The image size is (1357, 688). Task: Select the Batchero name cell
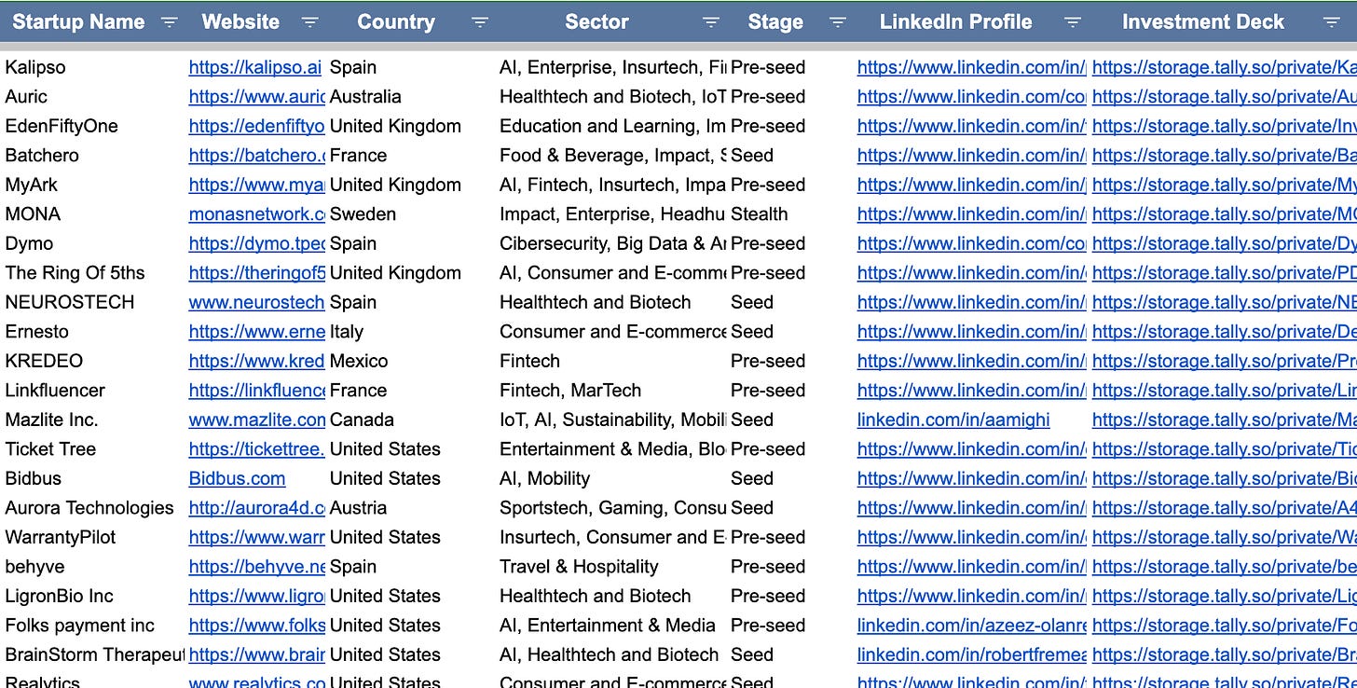tap(42, 156)
